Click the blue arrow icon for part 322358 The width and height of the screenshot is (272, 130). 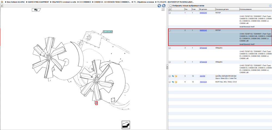(173, 76)
